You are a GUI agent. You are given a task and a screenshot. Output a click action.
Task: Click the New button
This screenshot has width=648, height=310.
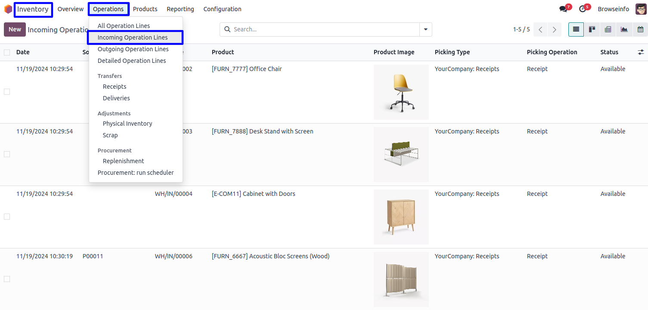15,30
